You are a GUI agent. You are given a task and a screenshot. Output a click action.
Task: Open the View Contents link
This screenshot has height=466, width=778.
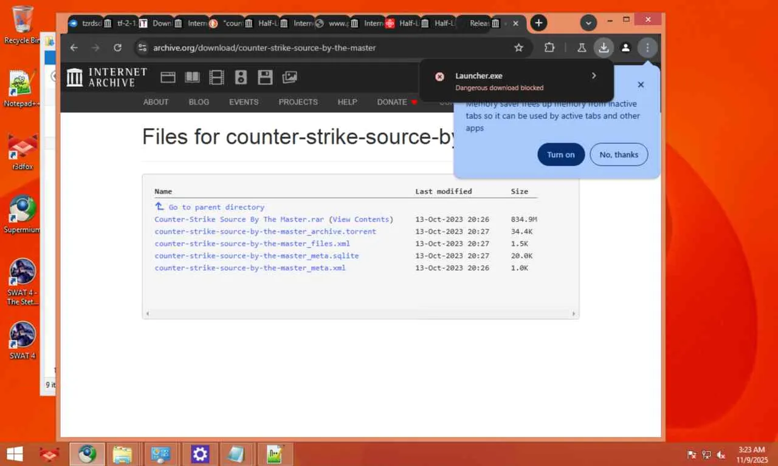(x=361, y=219)
